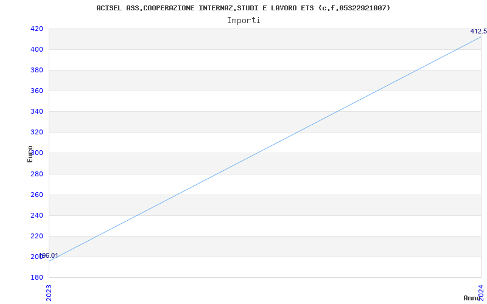The image size is (487, 304).
Task: Click the 280 y-axis value
Action: click(37, 174)
